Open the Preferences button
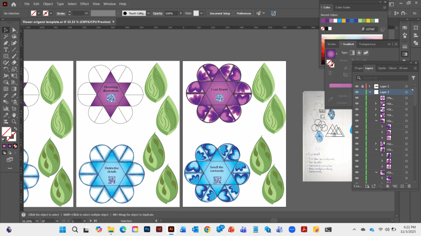The width and height of the screenshot is (421, 236). tap(244, 13)
